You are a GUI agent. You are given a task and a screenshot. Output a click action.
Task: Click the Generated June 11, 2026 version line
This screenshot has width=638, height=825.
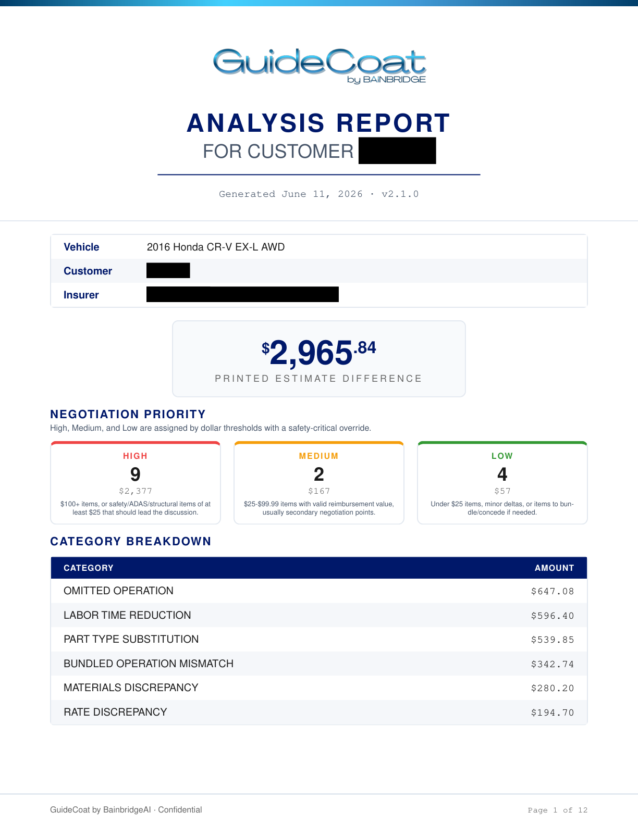(x=318, y=194)
